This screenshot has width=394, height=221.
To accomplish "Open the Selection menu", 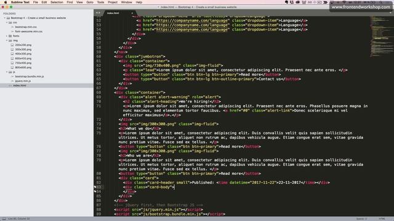I will click(57, 2).
